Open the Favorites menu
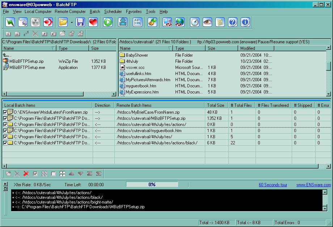The height and width of the screenshot is (227, 333). pyautogui.click(x=134, y=12)
